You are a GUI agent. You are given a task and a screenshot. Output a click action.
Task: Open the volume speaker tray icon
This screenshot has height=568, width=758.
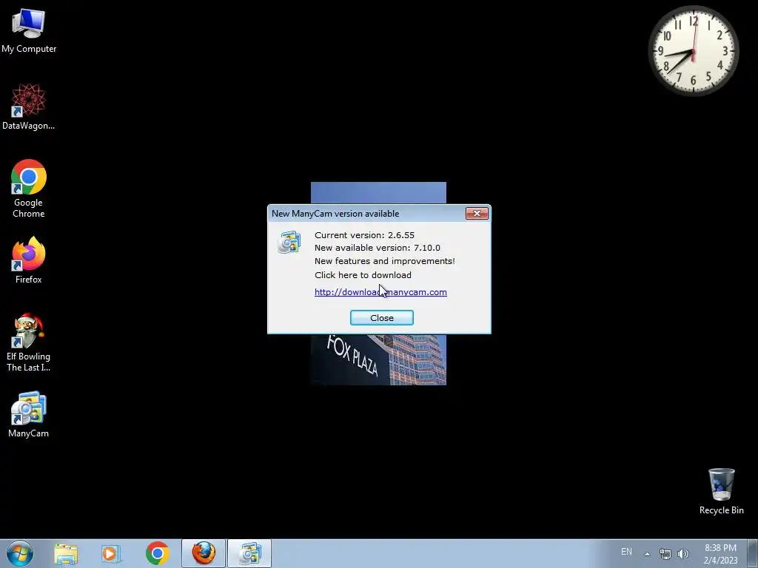(x=683, y=554)
